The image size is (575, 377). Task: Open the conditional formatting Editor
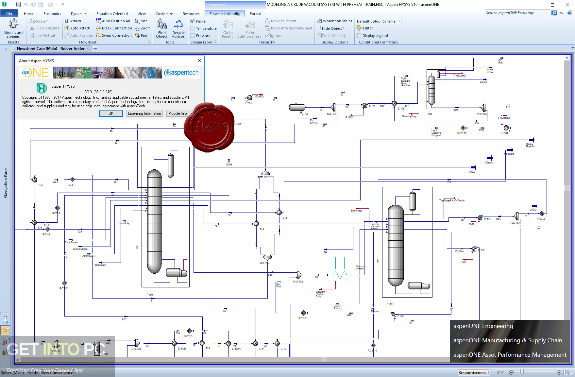point(364,28)
